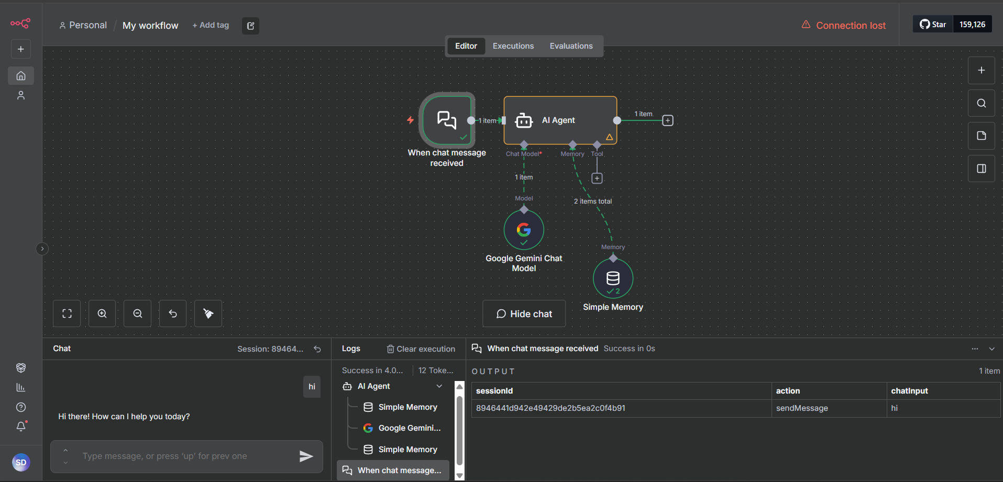Image resolution: width=1003 pixels, height=482 pixels.
Task: Open node search from the right toolbar
Action: [981, 103]
